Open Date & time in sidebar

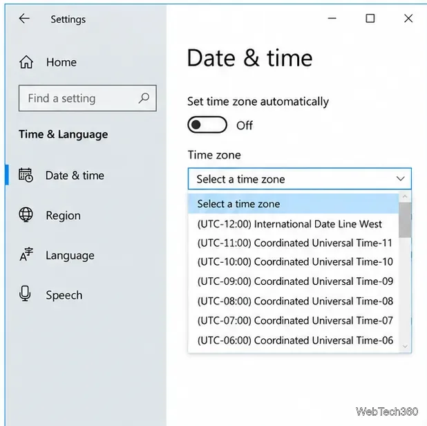tap(61, 175)
